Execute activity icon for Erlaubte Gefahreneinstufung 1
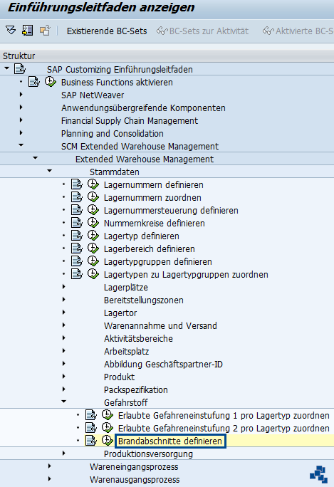This screenshot has width=334, height=487. tap(108, 414)
